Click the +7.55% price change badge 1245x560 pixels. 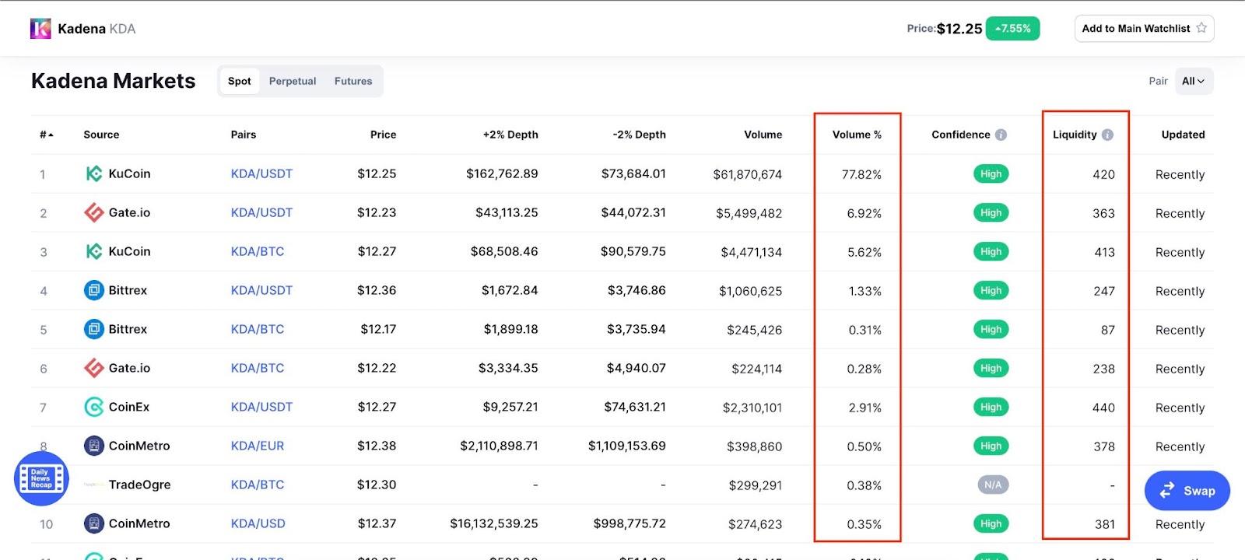pyautogui.click(x=1012, y=29)
